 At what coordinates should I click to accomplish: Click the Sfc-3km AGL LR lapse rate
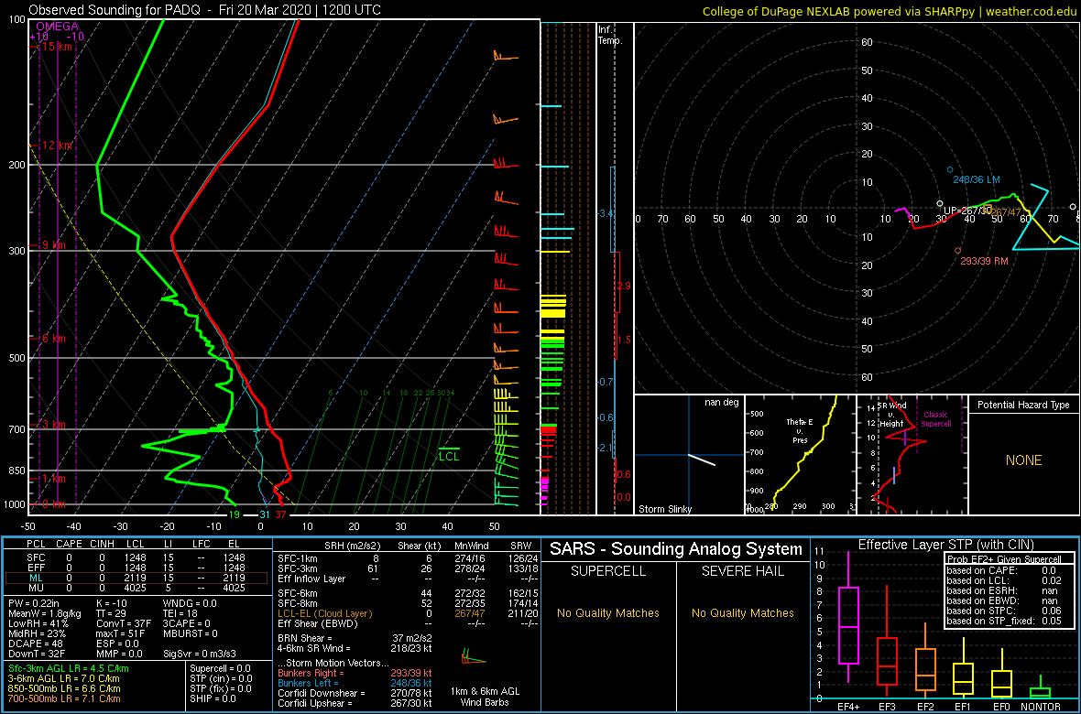tap(69, 668)
